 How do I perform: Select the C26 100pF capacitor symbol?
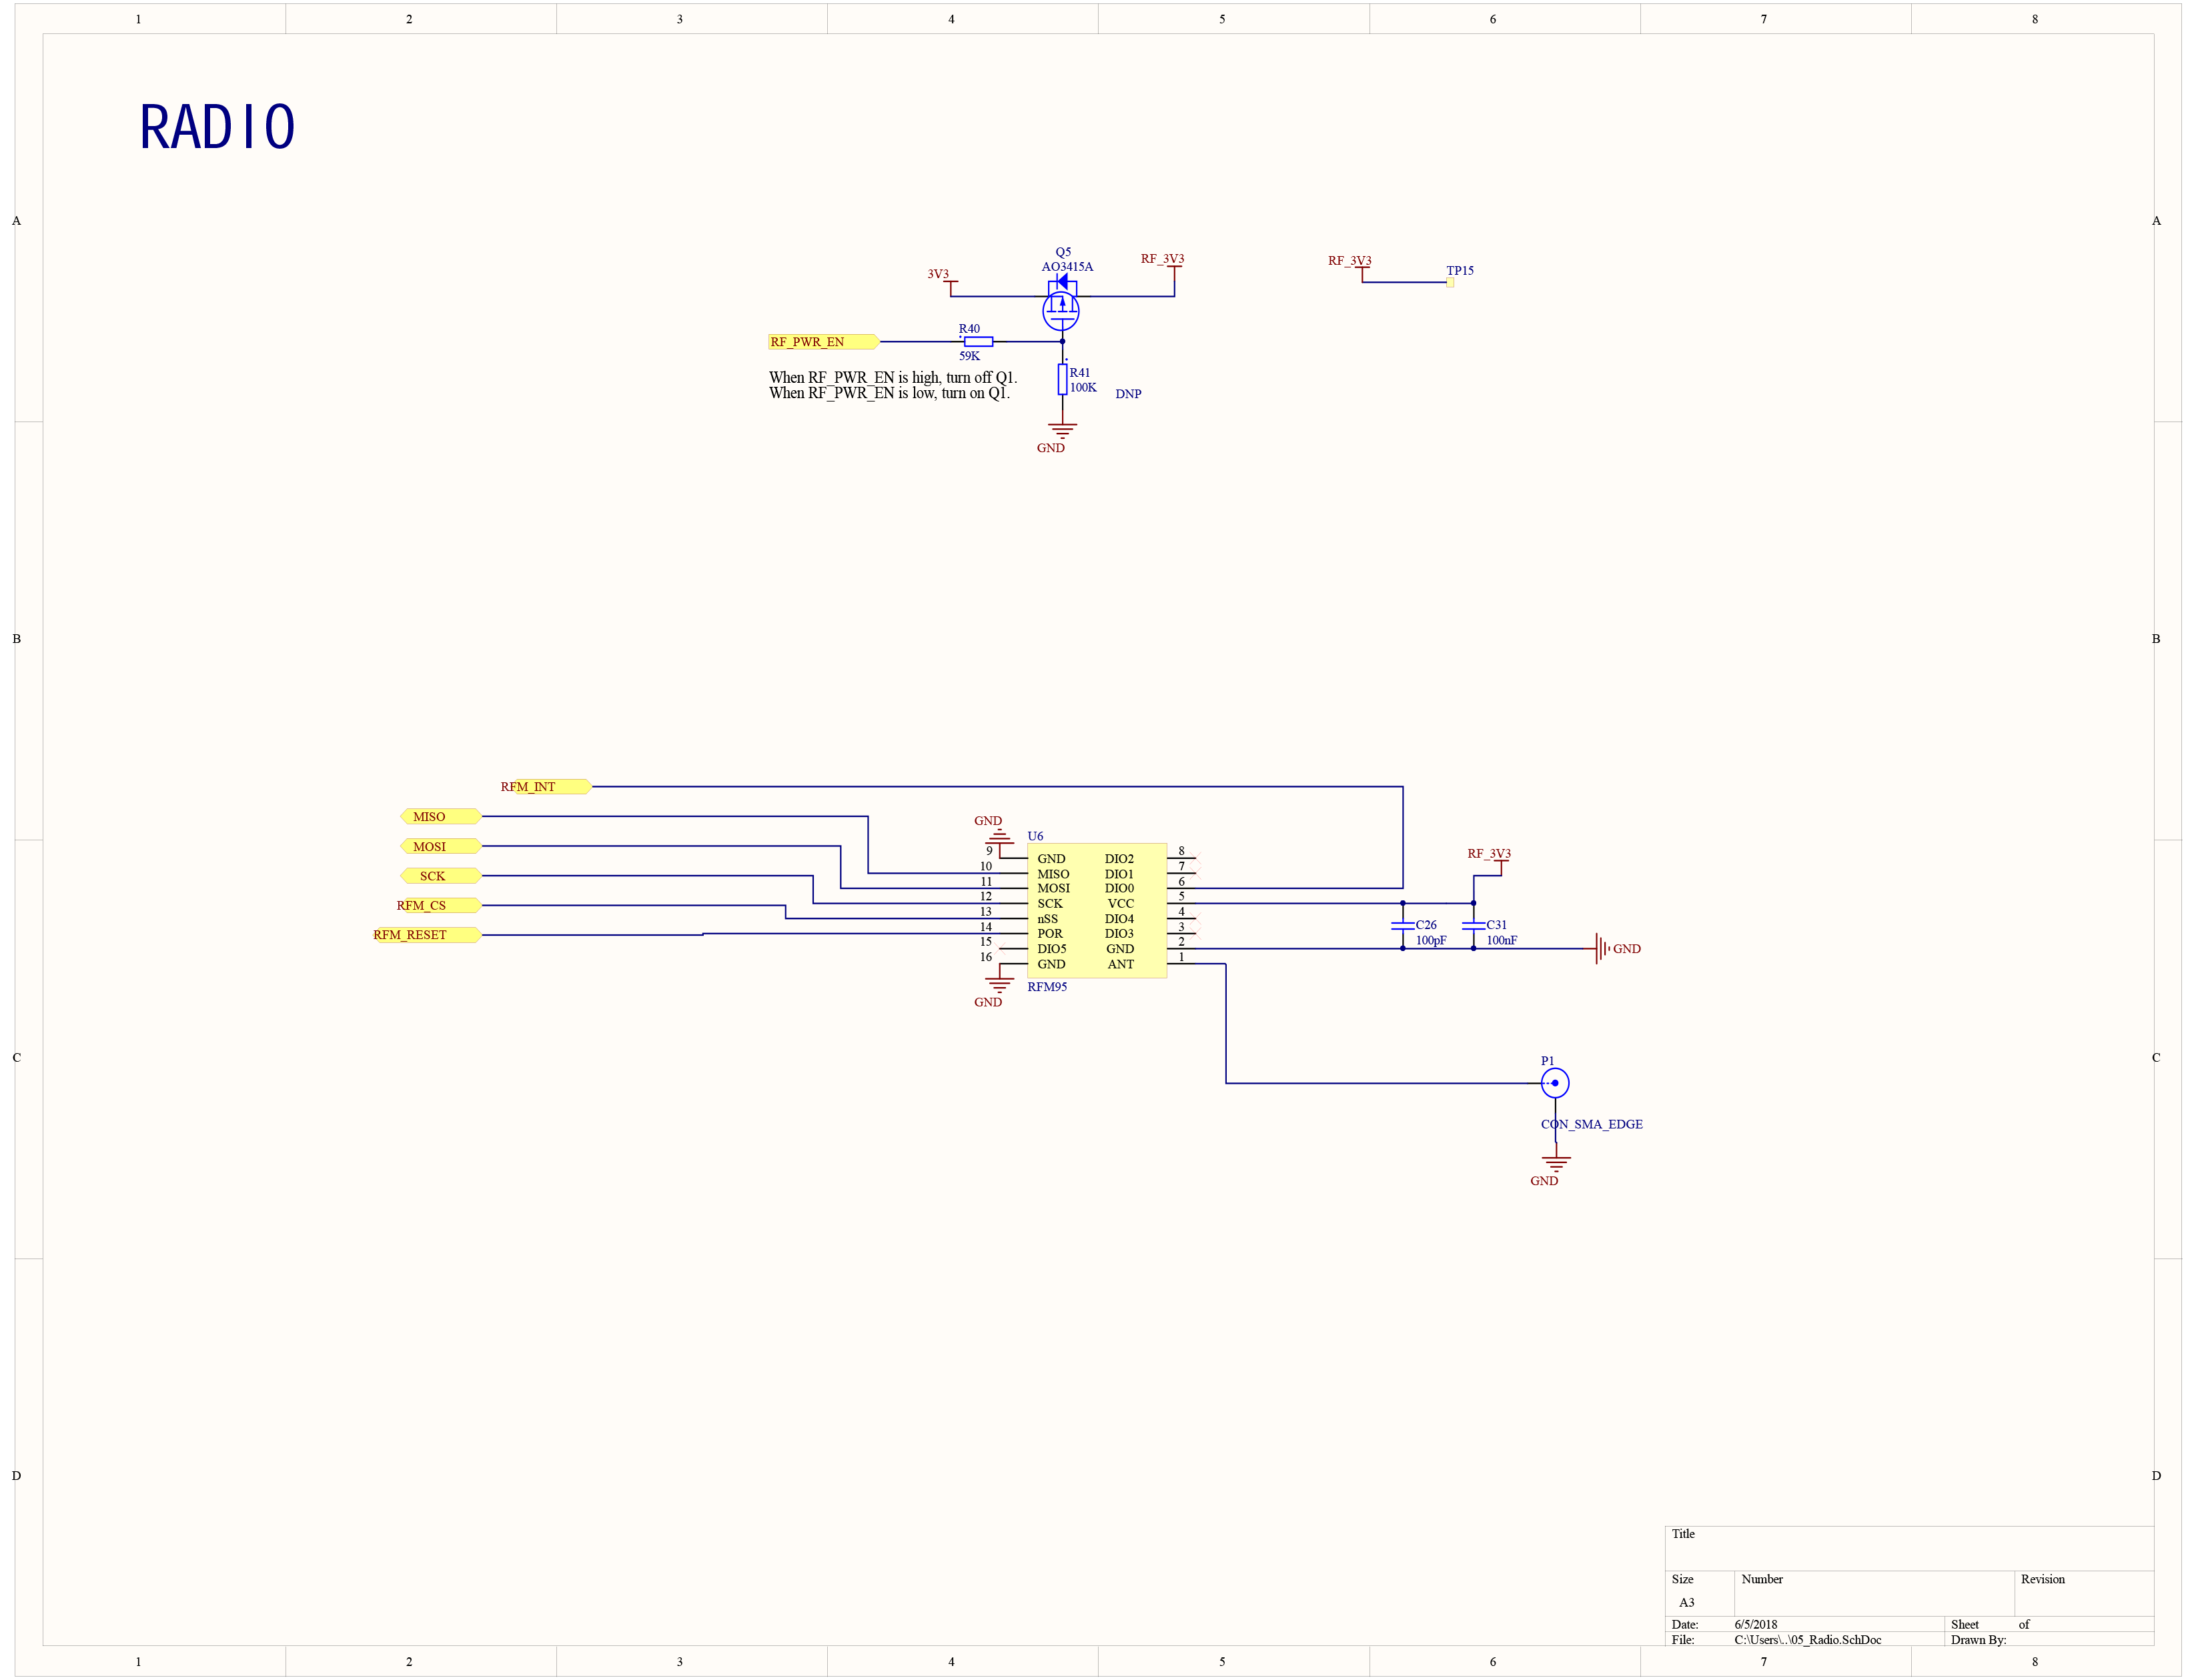pos(1402,926)
